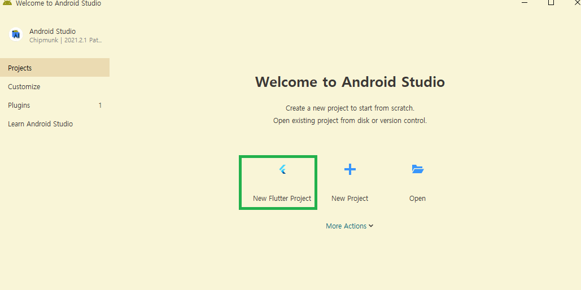Image resolution: width=581 pixels, height=290 pixels.
Task: Click the Android Studio logo in sidebar
Action: (x=16, y=35)
